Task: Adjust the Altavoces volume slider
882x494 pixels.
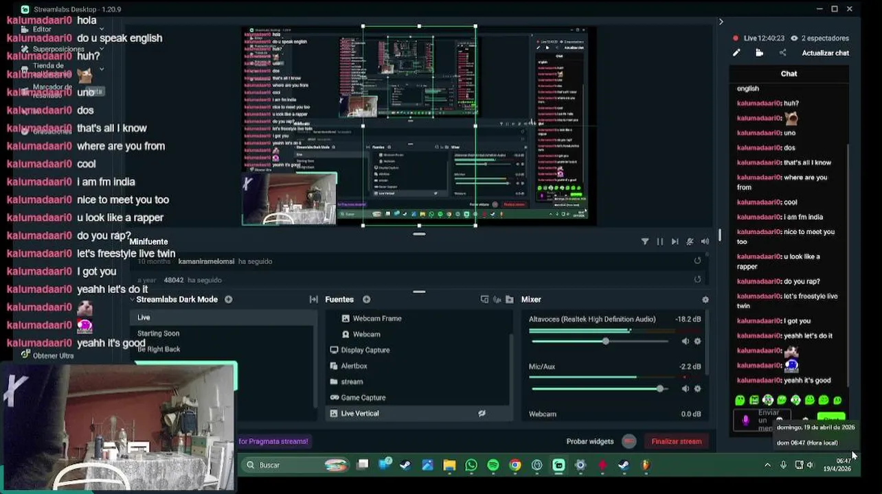Action: (600, 341)
